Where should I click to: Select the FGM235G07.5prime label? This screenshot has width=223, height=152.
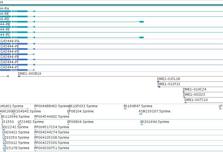coord(154,111)
